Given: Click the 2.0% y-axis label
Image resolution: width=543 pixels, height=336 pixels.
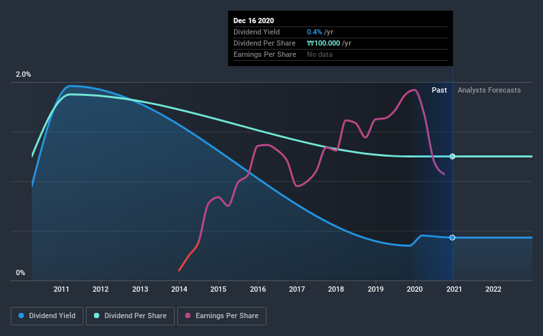Looking at the screenshot, I should (24, 75).
